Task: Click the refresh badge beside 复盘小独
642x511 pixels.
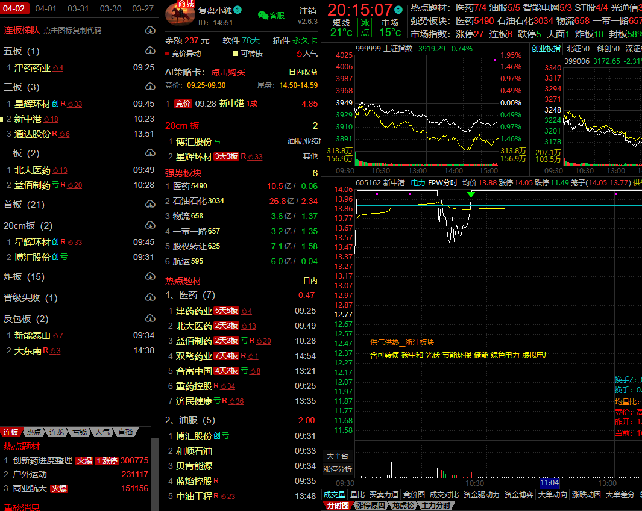Action: point(238,10)
